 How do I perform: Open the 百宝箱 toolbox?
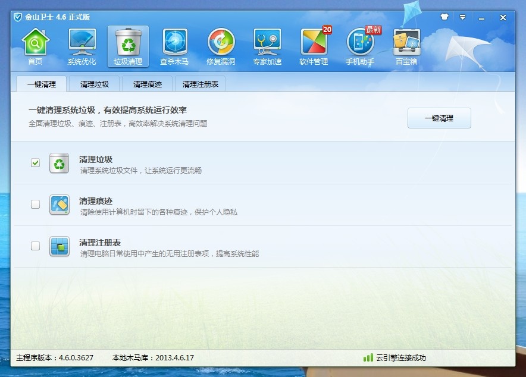point(406,46)
